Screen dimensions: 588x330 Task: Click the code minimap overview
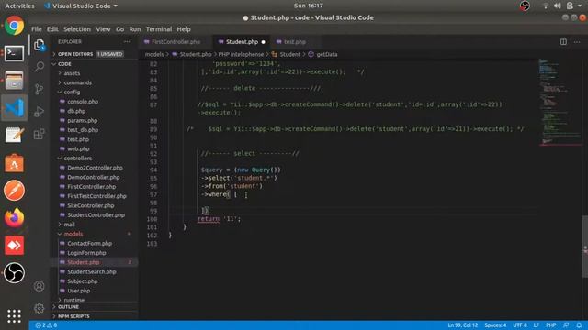point(560,102)
